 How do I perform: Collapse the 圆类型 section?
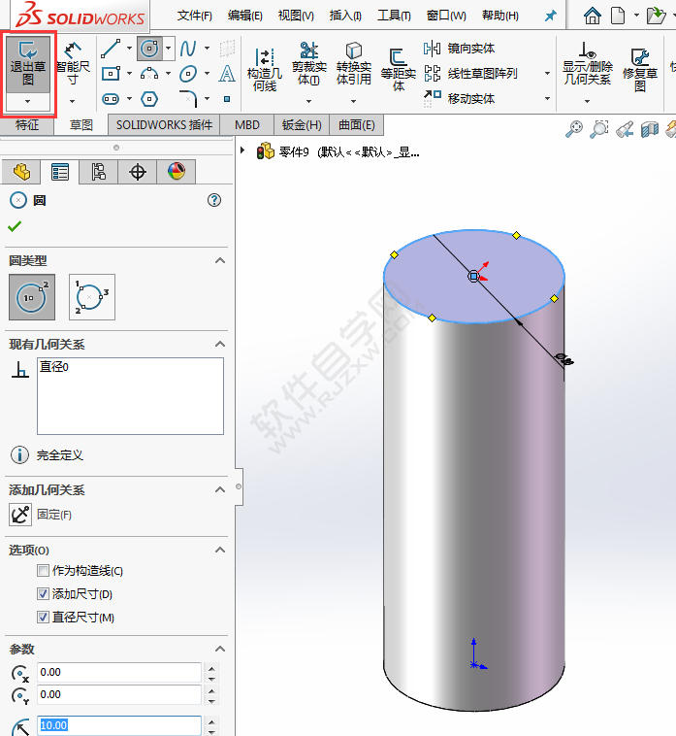(220, 260)
